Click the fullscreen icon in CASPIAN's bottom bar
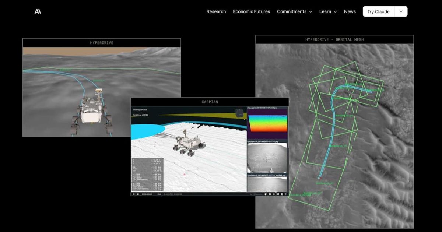 [286, 193]
